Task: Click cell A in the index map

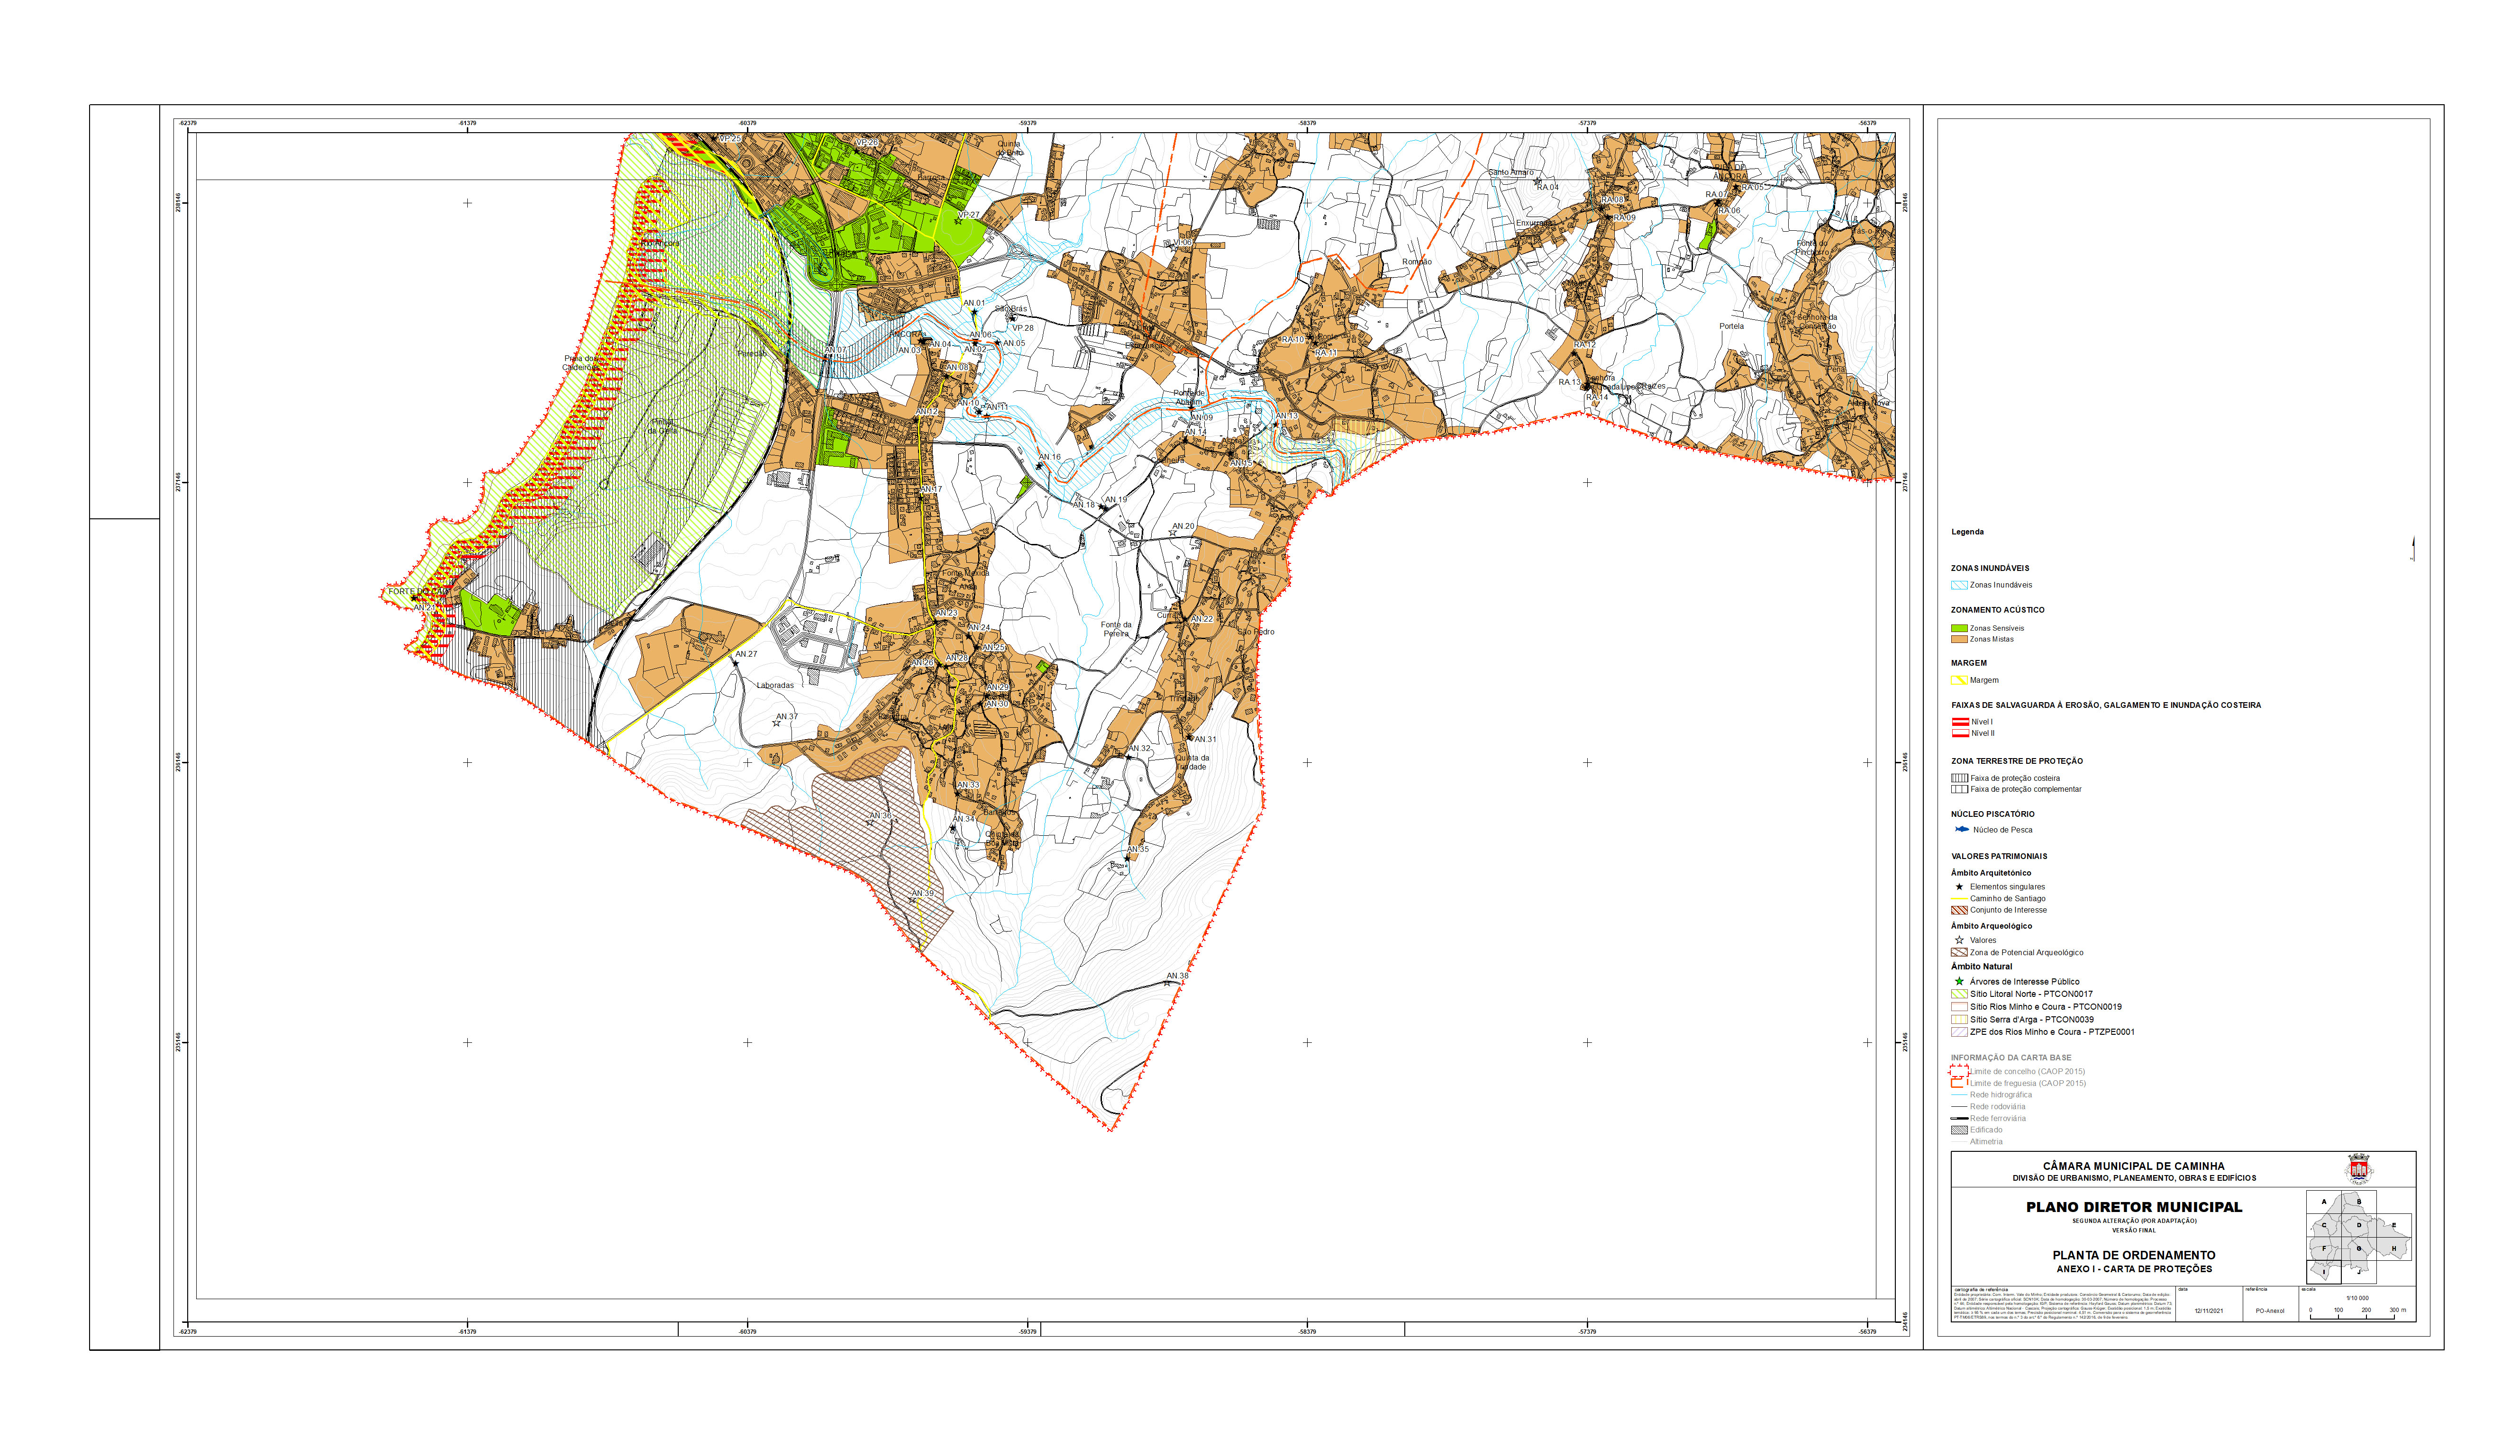Action: [2324, 1202]
